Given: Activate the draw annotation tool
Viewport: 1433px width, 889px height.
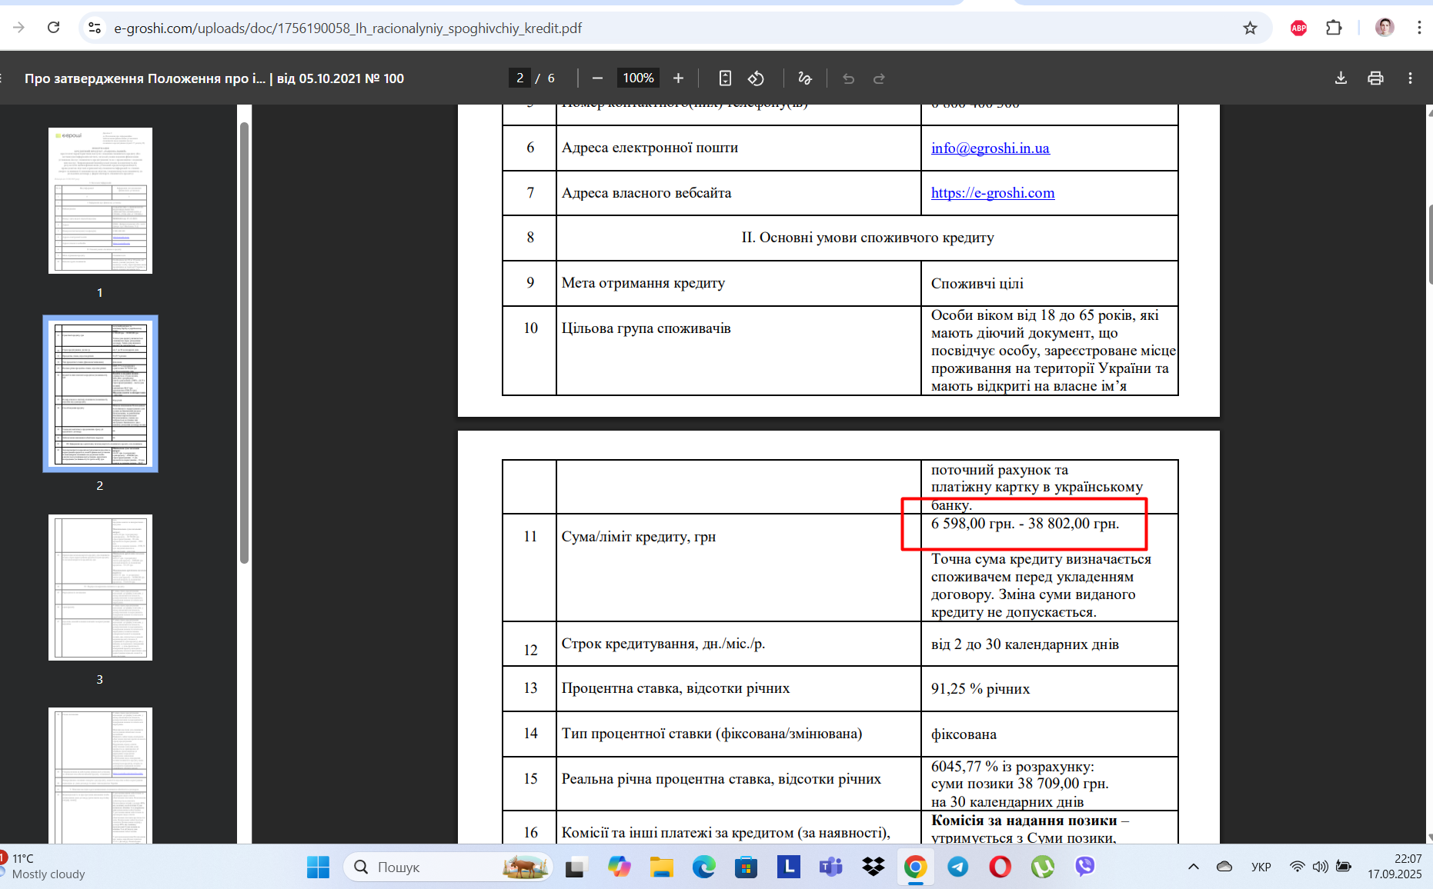Looking at the screenshot, I should [805, 78].
